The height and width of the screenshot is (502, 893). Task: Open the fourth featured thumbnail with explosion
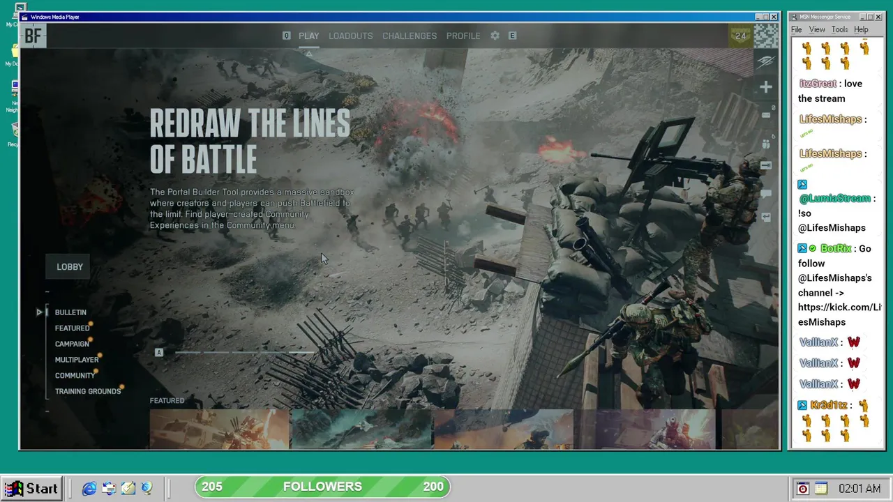(646, 428)
